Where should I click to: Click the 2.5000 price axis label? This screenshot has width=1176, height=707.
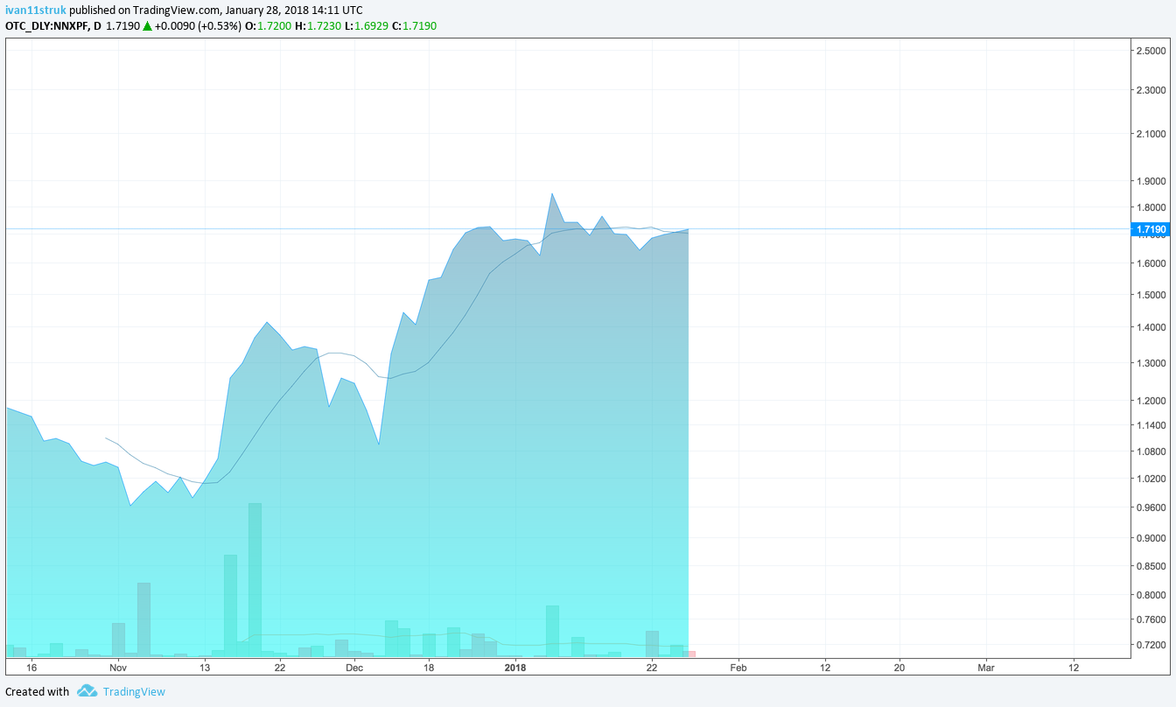(1151, 51)
